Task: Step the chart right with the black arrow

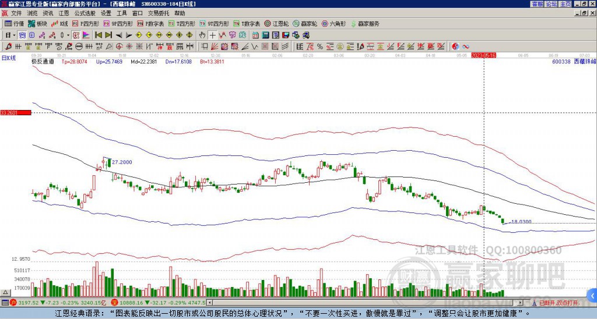Action: click(x=129, y=35)
